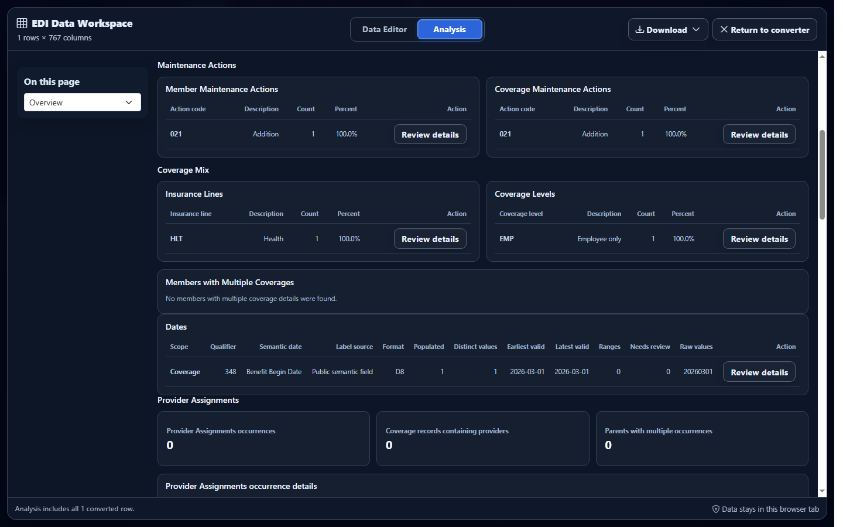843x527 pixels.
Task: Click 'Provider Assignments occurrence details' heading
Action: coord(241,486)
